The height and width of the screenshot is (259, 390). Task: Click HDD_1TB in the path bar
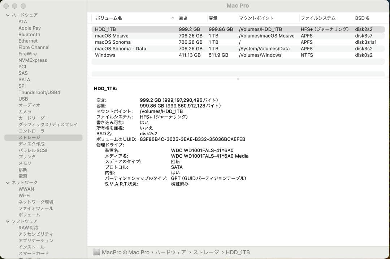tap(238, 252)
